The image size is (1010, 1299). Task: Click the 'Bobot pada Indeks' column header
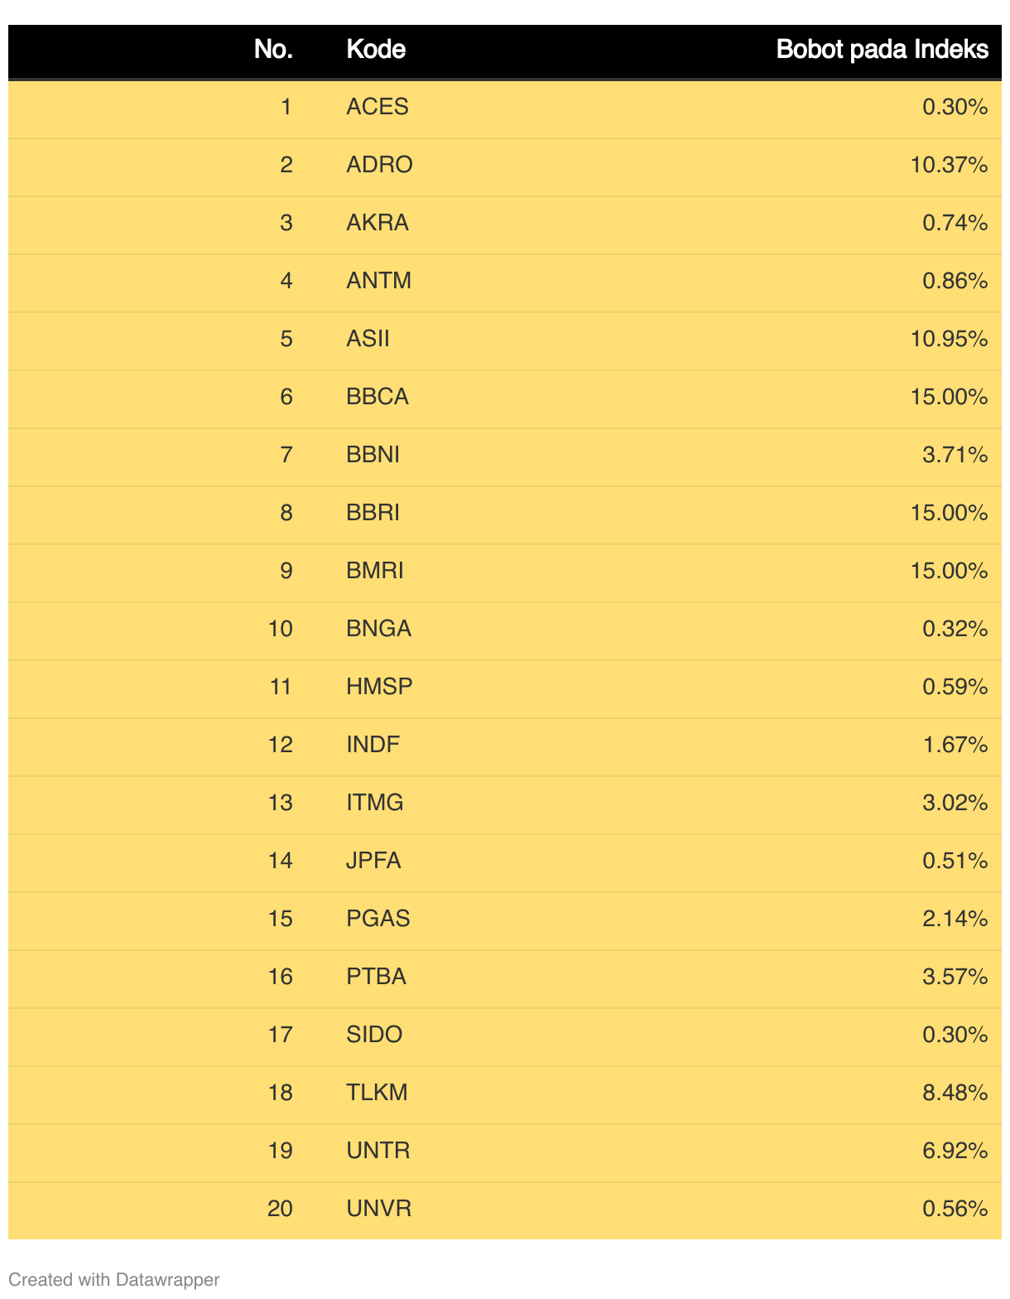click(883, 50)
